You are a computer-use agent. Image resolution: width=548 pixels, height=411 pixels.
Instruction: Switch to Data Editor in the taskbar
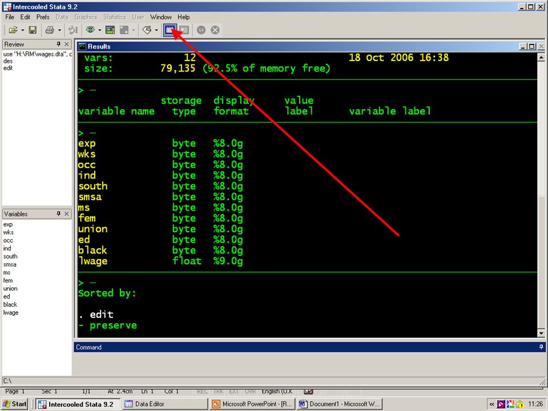click(164, 404)
